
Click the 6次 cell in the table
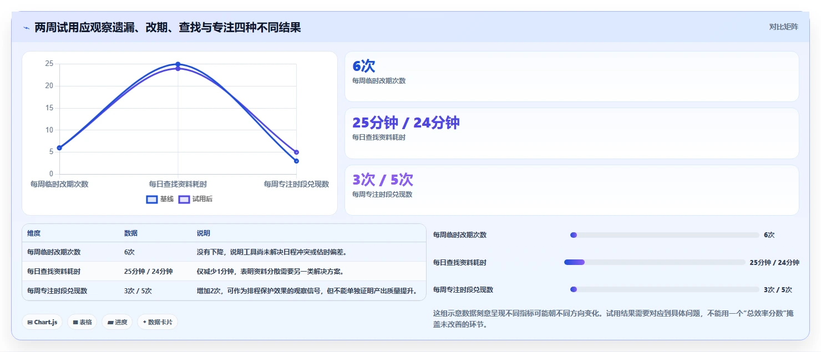tap(129, 252)
